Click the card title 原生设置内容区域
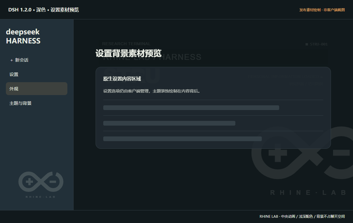 [x=122, y=79]
